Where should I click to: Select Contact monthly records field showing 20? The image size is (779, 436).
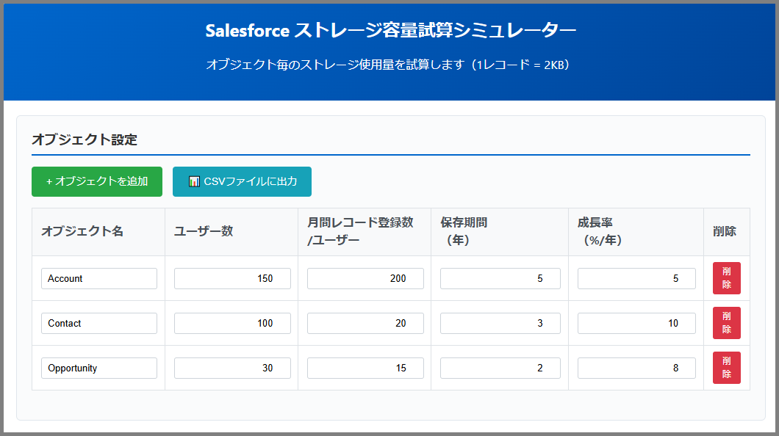tap(365, 323)
